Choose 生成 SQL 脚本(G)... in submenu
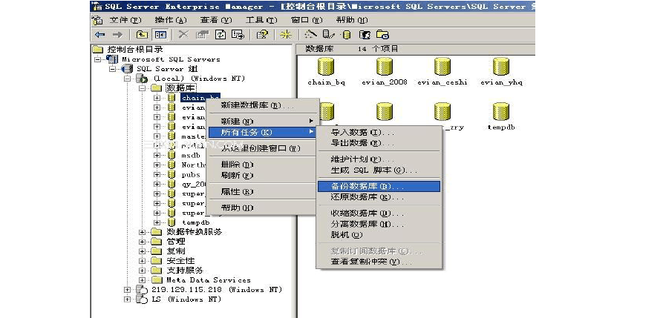 click(x=379, y=170)
